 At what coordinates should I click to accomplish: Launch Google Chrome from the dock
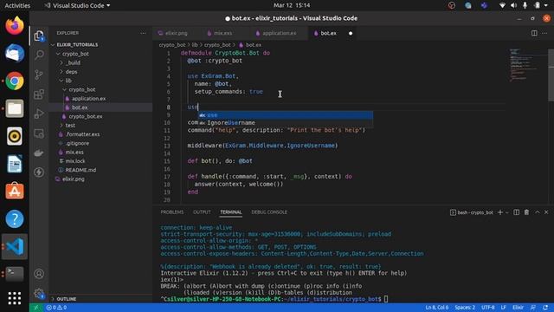click(15, 81)
